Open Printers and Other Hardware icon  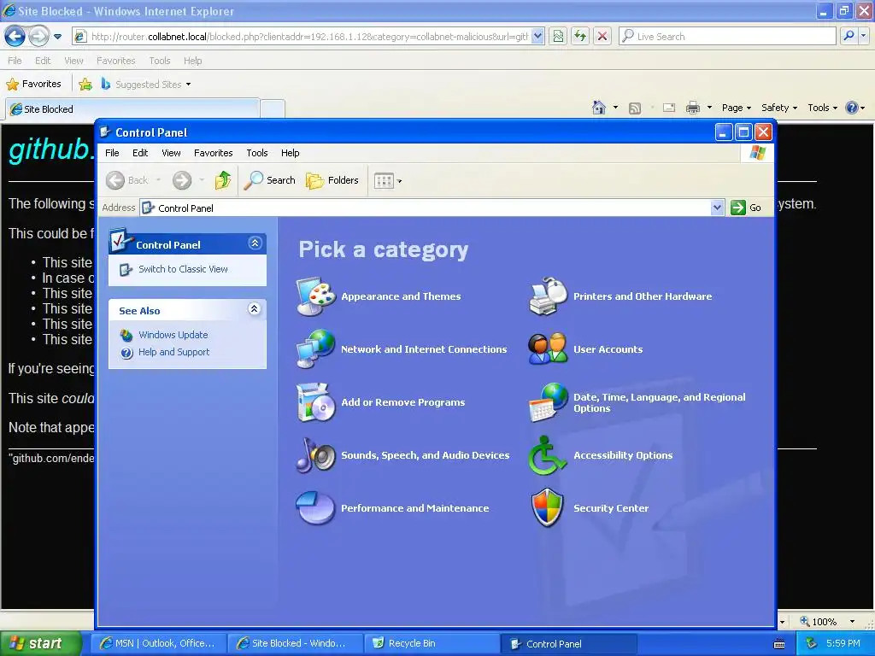548,296
